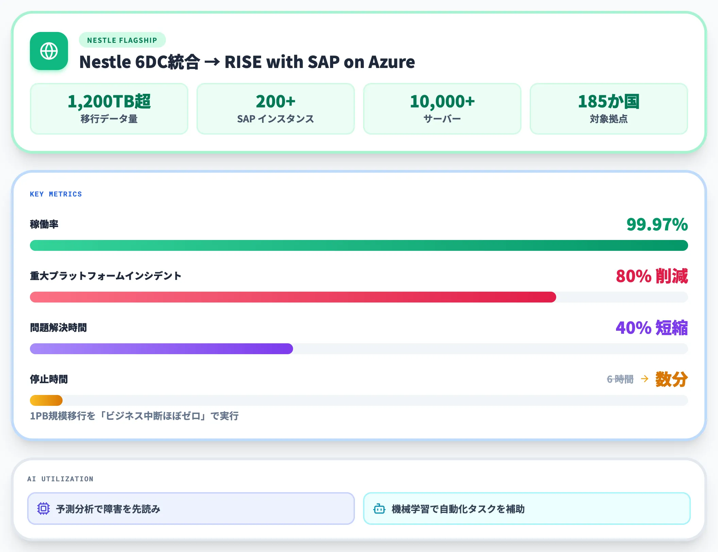
Task: Click the 稼働率 label
Action: (44, 224)
